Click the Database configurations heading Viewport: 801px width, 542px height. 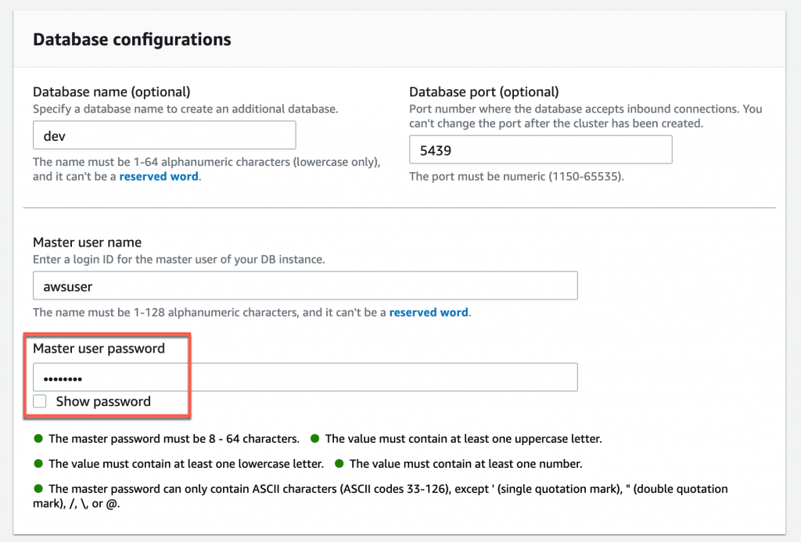pos(132,39)
